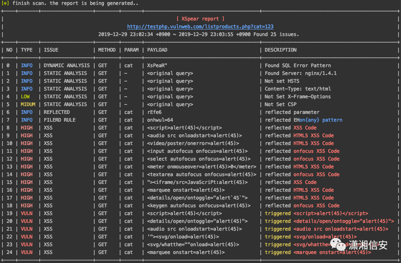Select the keygen autofocus onfocus payload
Image resolution: width=401 pixels, height=263 pixels.
199,206
